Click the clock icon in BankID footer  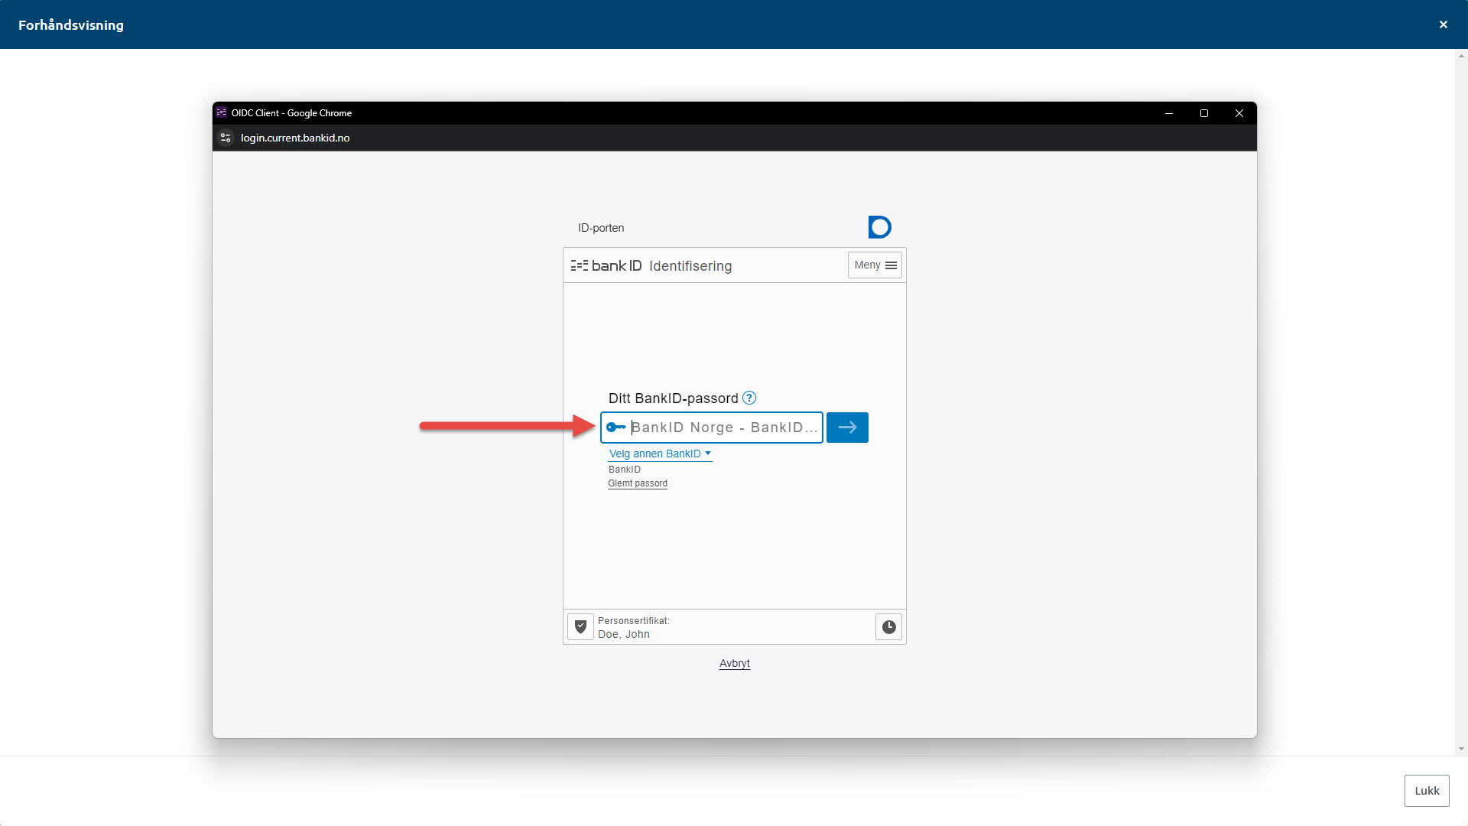pyautogui.click(x=888, y=627)
